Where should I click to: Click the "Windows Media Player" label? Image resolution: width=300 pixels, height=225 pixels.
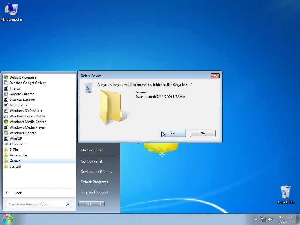point(27,127)
